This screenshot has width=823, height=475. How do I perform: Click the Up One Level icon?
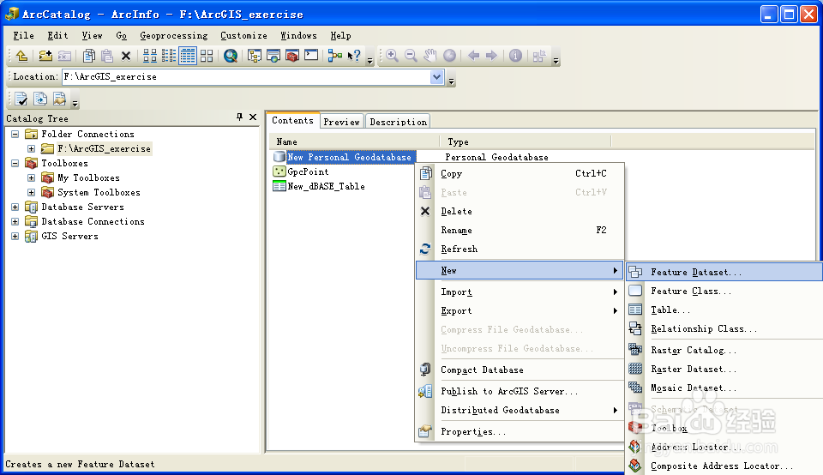(x=22, y=56)
